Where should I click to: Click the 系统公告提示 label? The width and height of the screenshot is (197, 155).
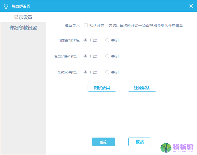68,73
